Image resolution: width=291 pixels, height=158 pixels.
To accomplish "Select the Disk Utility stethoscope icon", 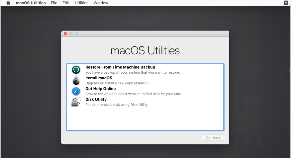I will [76, 102].
